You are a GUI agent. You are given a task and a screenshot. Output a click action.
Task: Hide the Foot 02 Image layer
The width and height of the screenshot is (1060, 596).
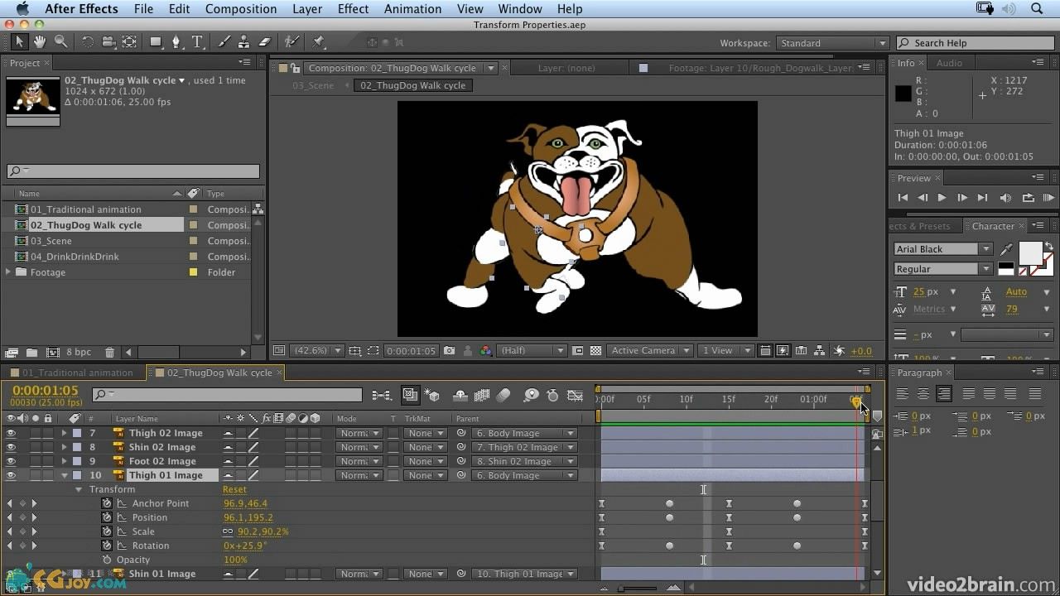point(11,461)
